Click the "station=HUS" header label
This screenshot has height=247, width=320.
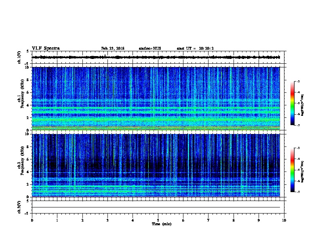click(x=150, y=48)
